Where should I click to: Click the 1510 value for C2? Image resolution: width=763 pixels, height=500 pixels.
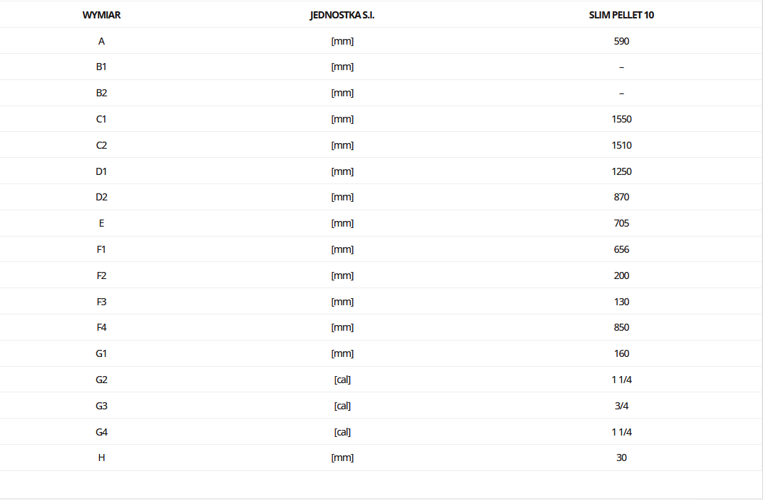click(x=621, y=145)
